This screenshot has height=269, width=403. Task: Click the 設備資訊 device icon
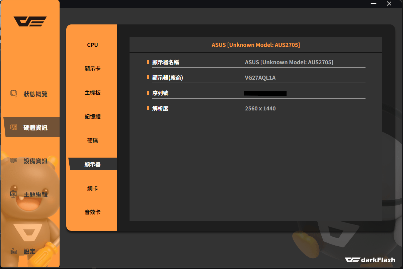pos(13,161)
